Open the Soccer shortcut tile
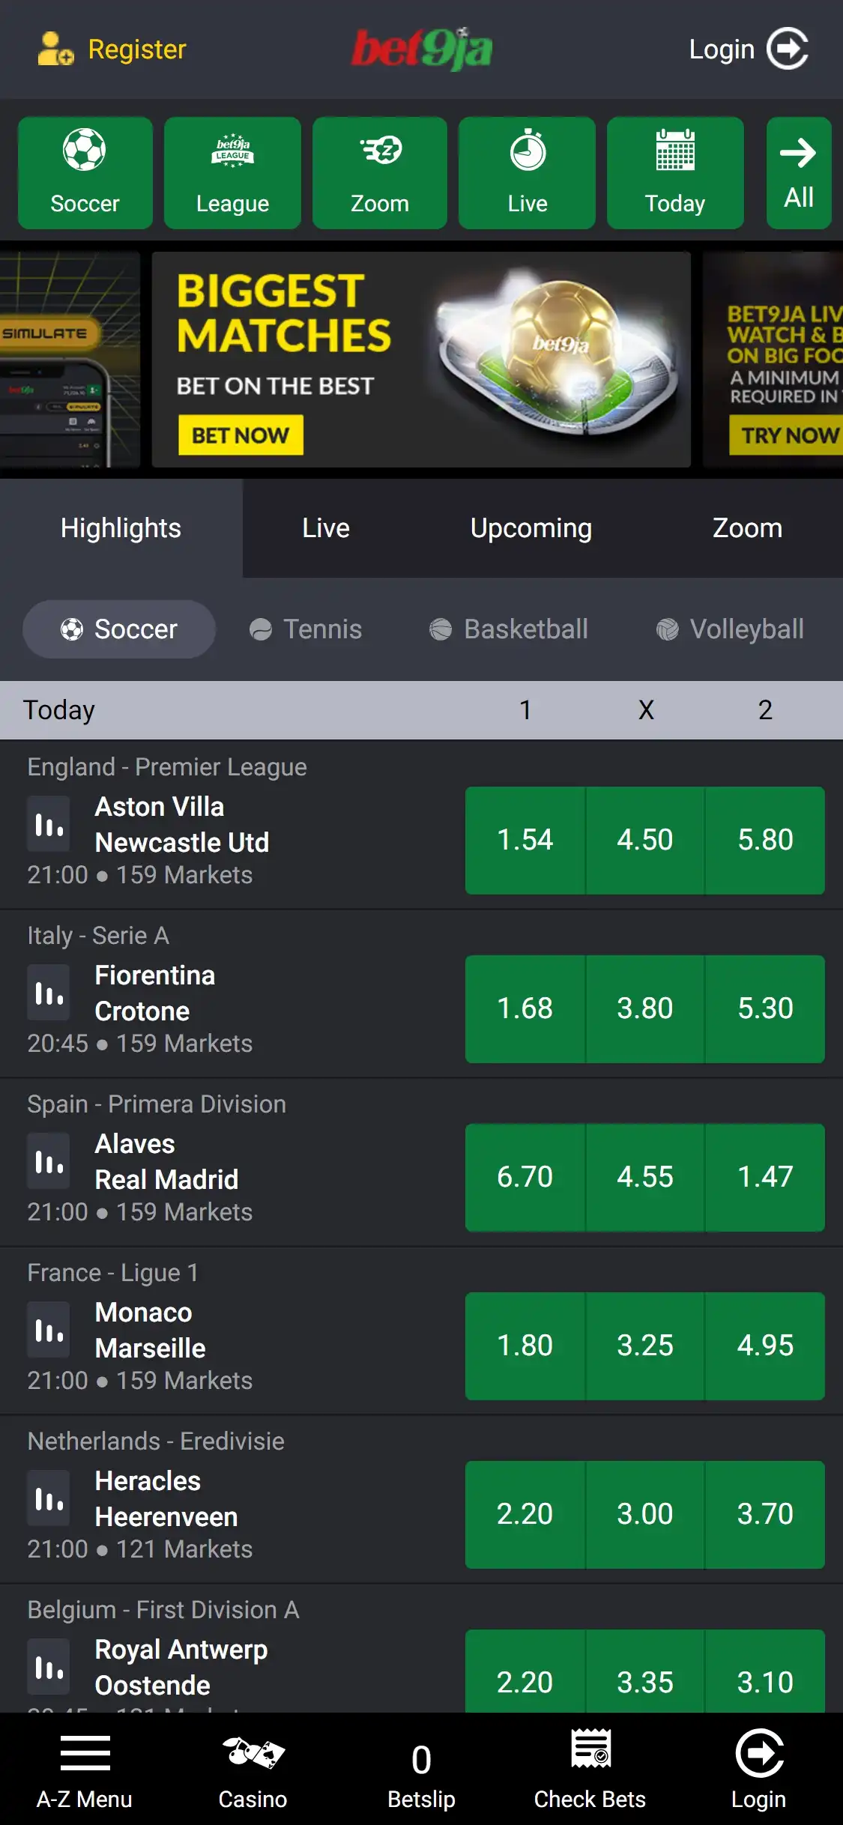 pyautogui.click(x=85, y=173)
